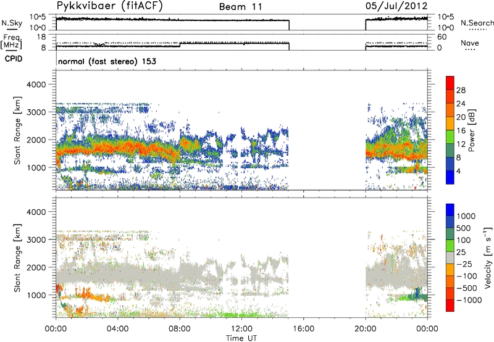
Task: Click the Nave legend label
Action: click(x=469, y=43)
